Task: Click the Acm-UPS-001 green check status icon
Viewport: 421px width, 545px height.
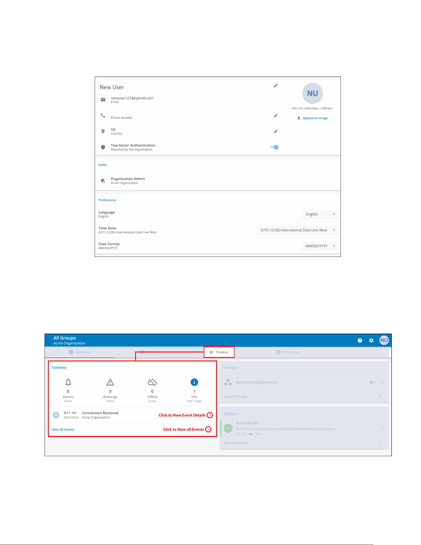Action: [228, 428]
